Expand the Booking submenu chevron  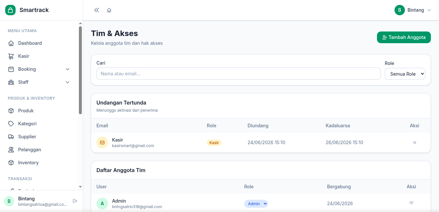point(68,69)
